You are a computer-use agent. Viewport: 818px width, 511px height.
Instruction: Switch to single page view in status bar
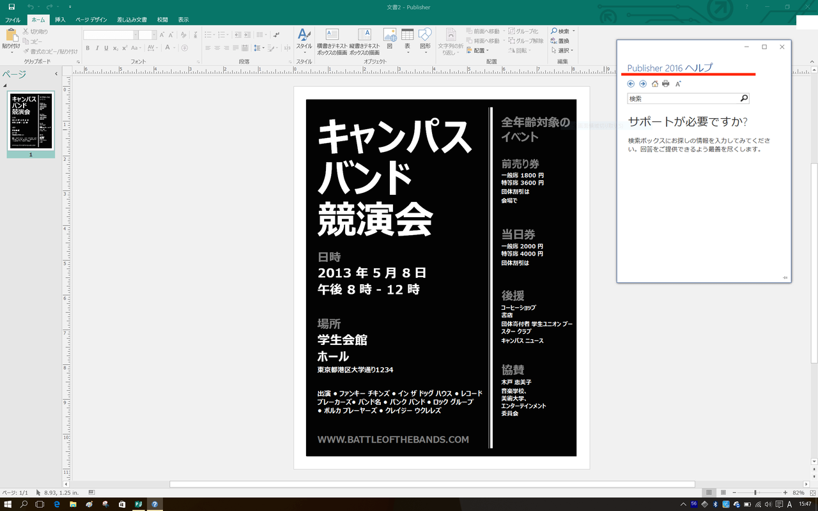[x=709, y=492]
